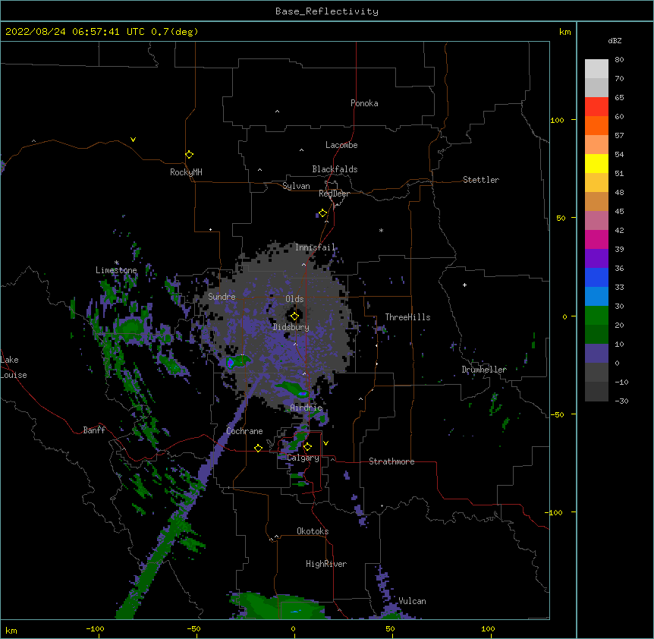The image size is (654, 639).
Task: Pick the topmost light gray 80 legend swatch
Action: click(x=596, y=69)
